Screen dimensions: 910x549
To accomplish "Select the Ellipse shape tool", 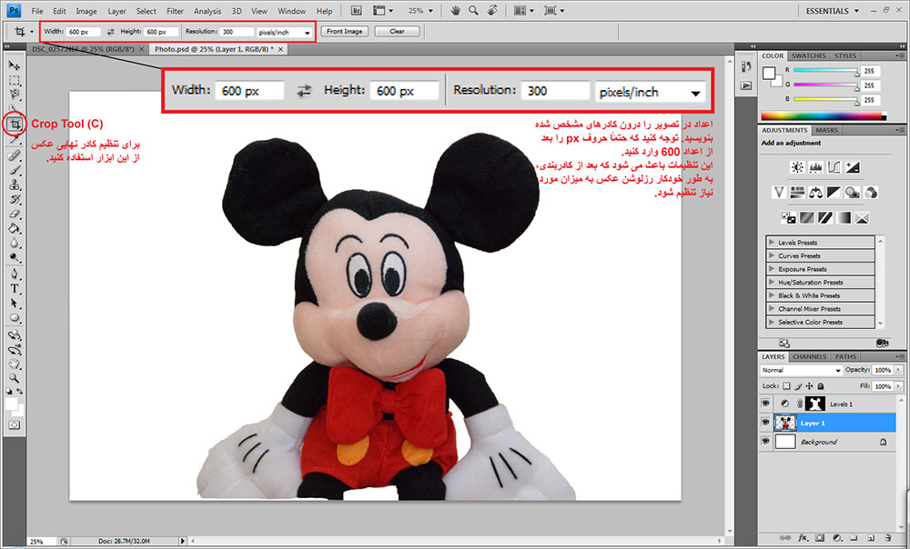I will (15, 318).
